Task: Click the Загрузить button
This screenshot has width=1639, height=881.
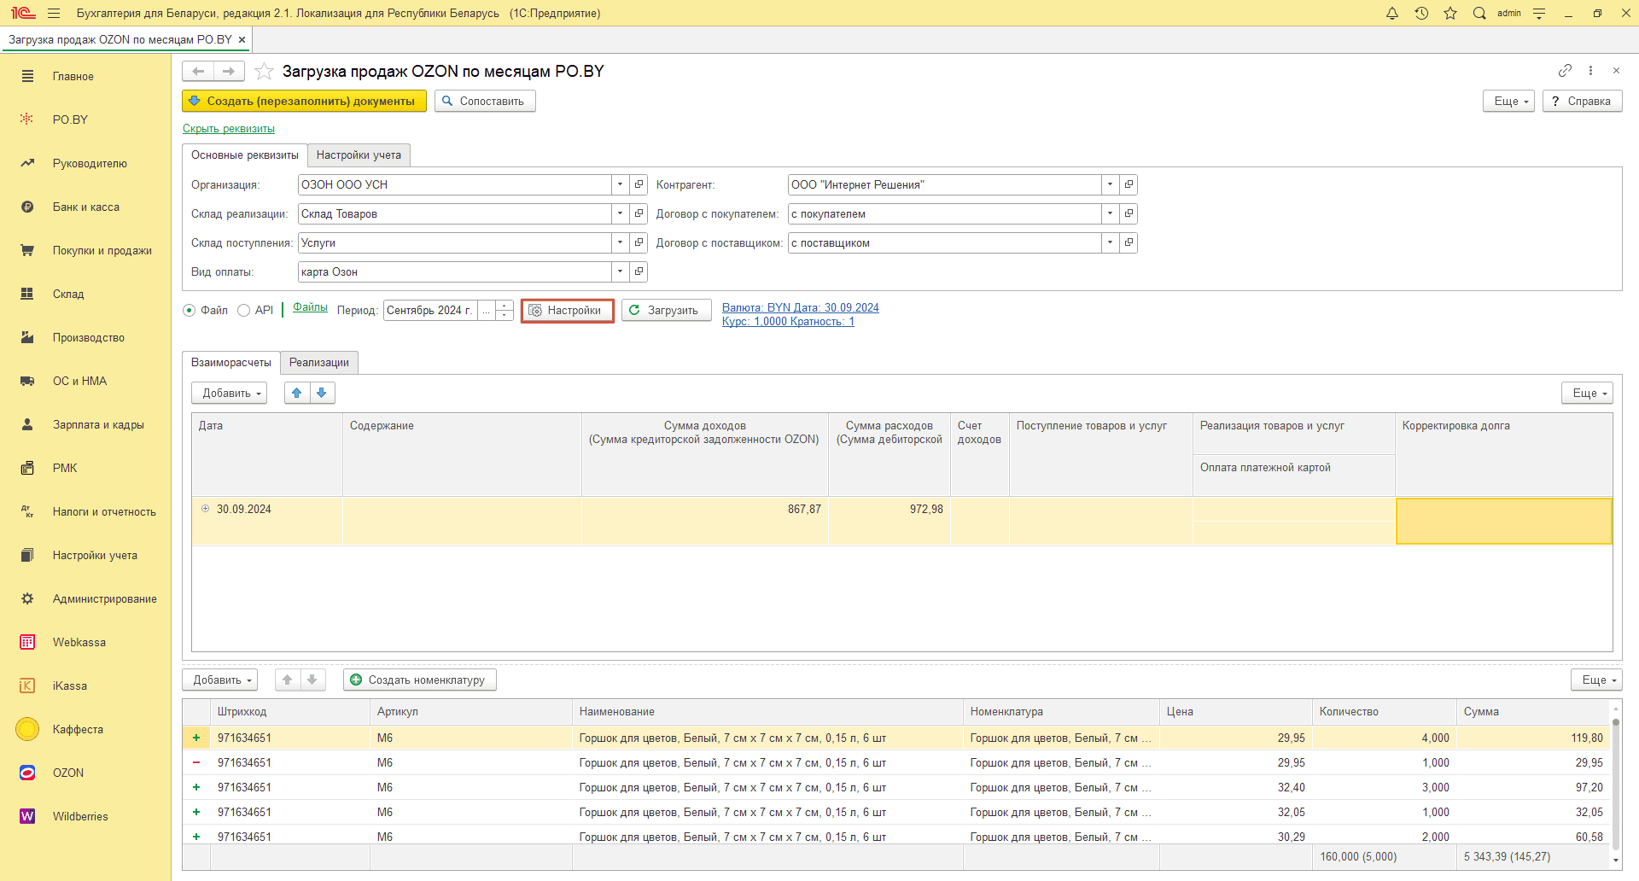Action: pos(666,311)
